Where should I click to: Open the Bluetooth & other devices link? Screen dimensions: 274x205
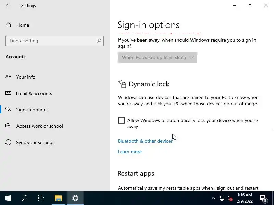click(145, 141)
